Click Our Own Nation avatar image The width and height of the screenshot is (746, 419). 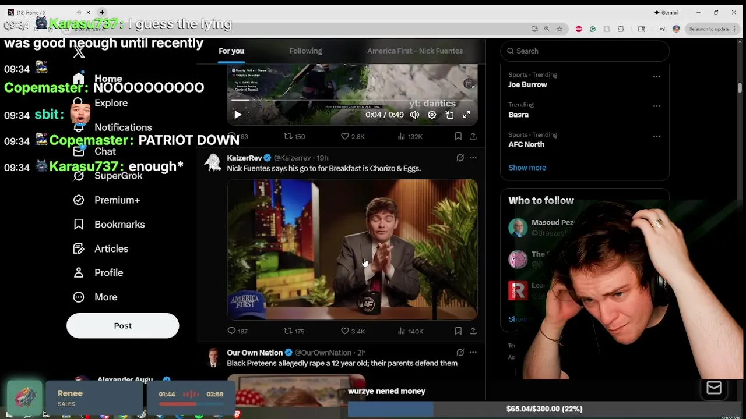coord(213,358)
